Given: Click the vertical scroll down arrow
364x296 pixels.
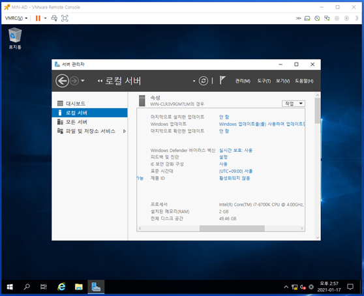Looking at the screenshot, I should point(317,237).
